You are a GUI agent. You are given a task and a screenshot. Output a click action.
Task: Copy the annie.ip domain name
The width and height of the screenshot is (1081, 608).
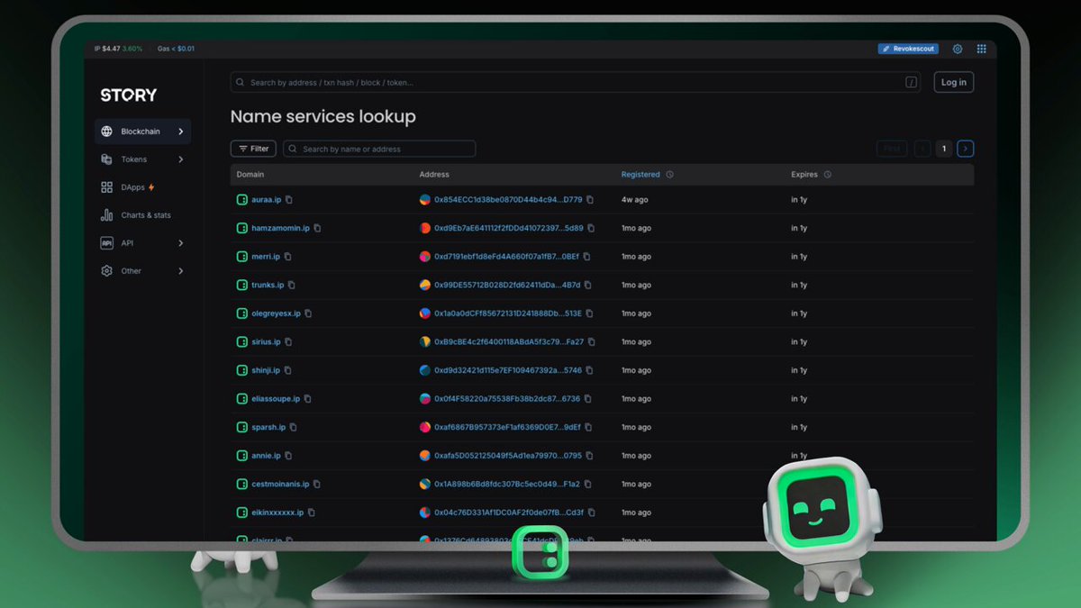click(x=288, y=456)
